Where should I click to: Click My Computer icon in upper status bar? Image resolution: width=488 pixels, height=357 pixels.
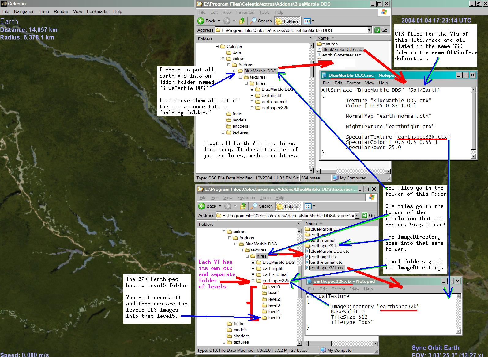336,178
